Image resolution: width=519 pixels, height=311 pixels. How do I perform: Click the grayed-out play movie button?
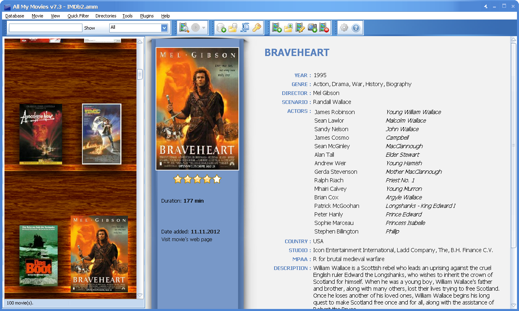(x=196, y=28)
